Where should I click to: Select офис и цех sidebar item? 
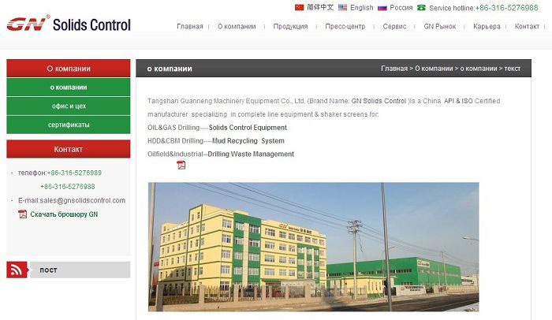[69, 106]
